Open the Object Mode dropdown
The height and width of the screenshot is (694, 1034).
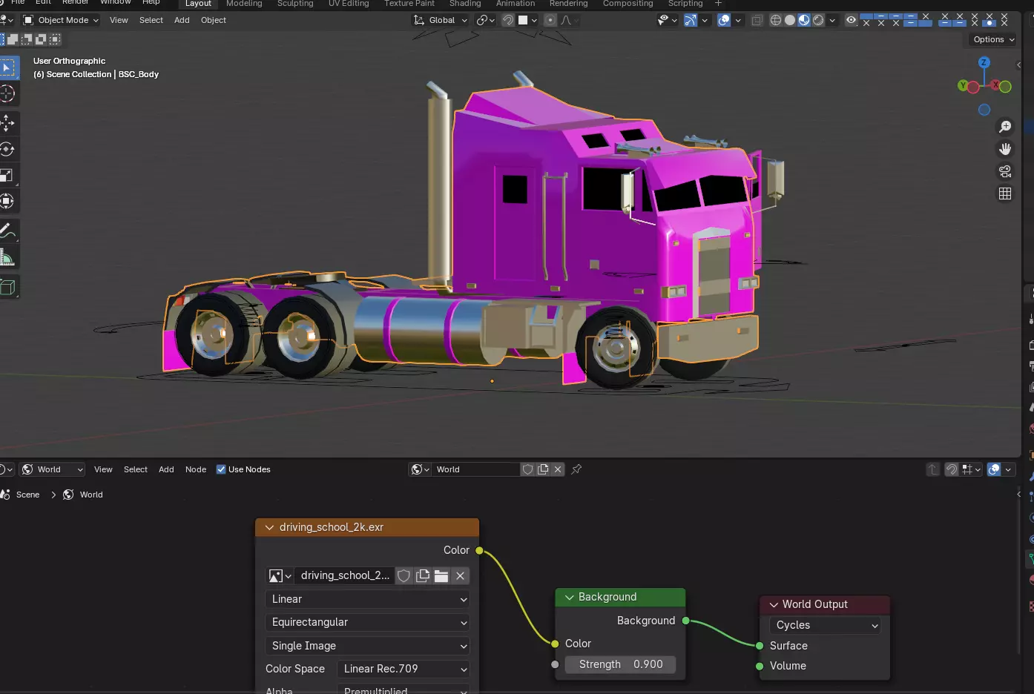pos(60,20)
